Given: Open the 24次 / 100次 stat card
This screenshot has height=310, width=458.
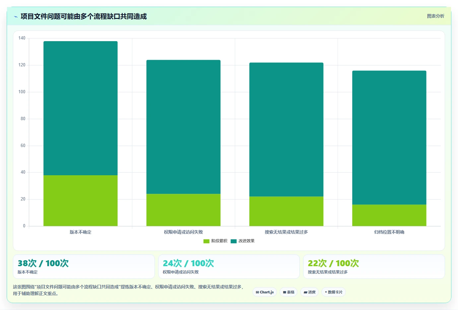Looking at the screenshot, I should [x=229, y=267].
